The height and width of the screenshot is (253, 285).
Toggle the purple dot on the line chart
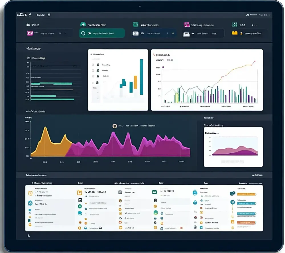click(x=163, y=67)
